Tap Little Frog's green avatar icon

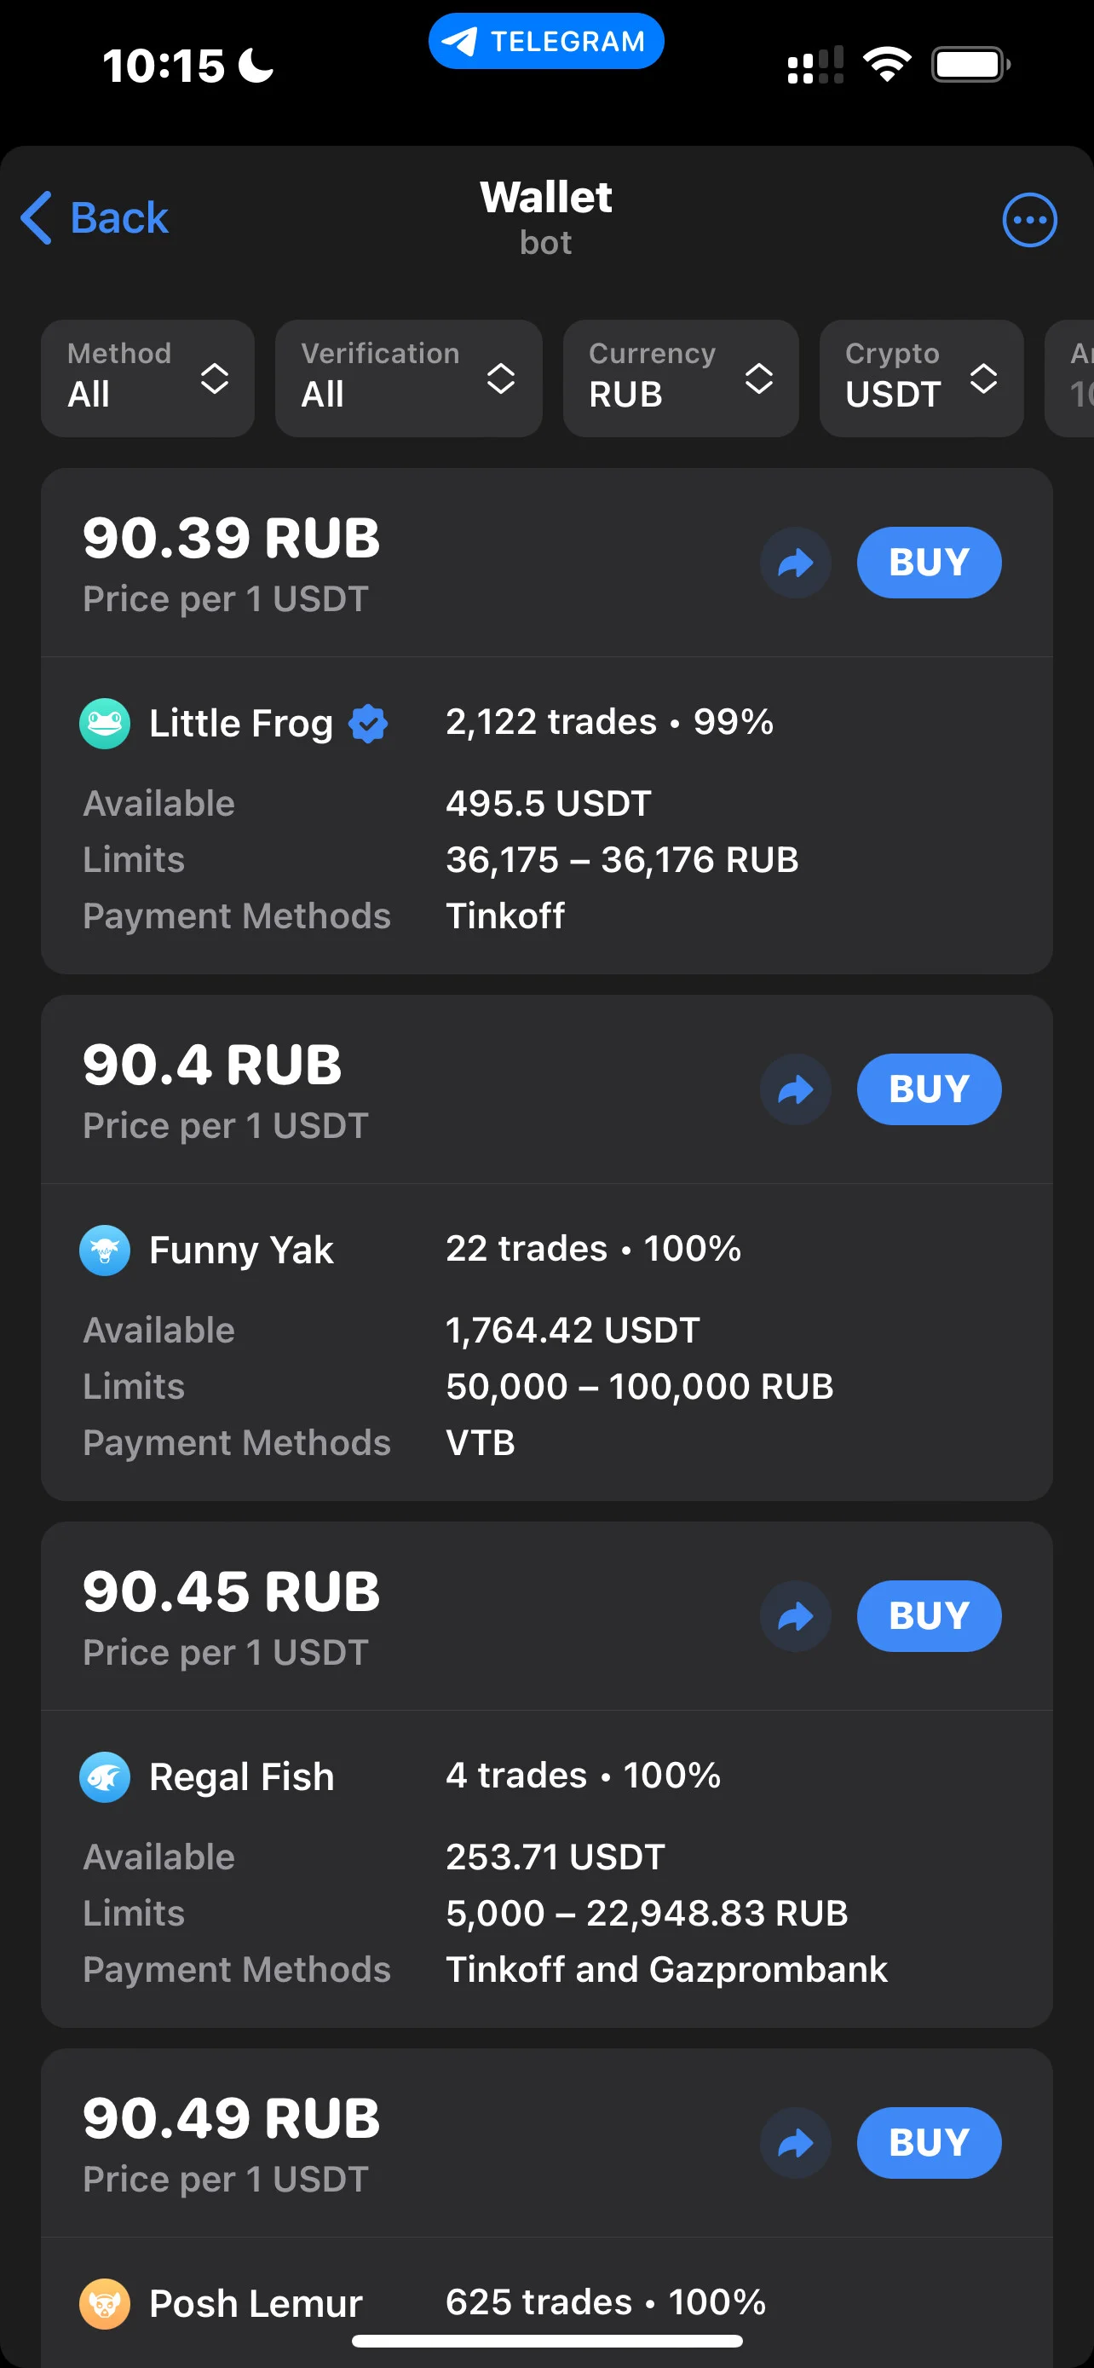click(x=105, y=724)
